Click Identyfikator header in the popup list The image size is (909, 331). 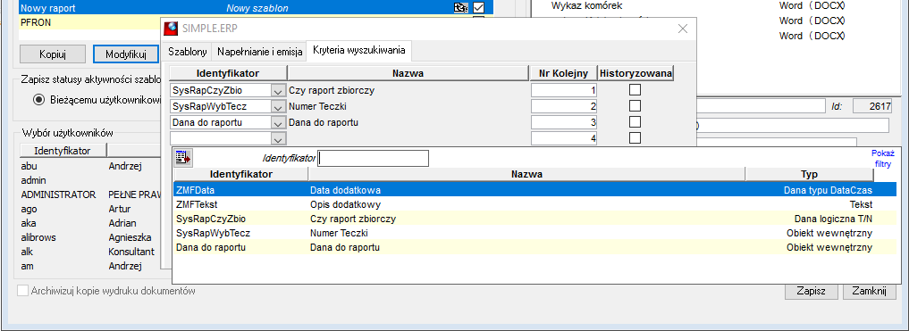(241, 174)
